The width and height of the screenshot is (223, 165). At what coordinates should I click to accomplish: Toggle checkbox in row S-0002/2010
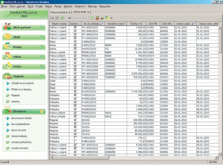75,84
